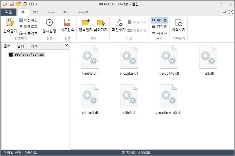The width and height of the screenshot is (235, 156).
Task: Click the extract quick access icon
Action: point(25,4)
